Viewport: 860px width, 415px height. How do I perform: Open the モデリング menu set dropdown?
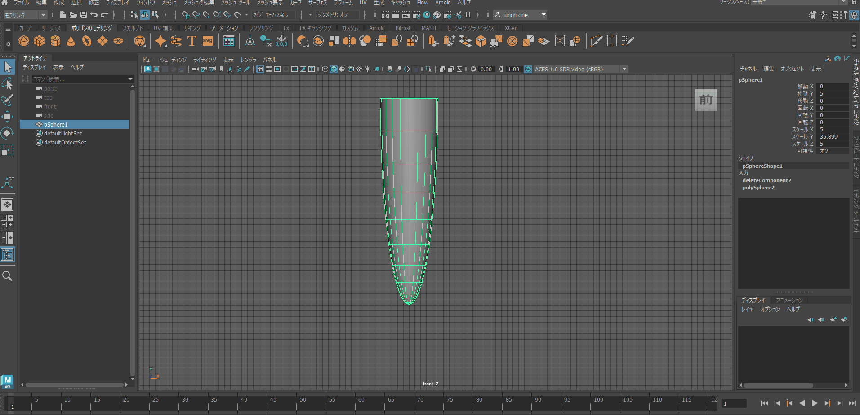pos(25,15)
